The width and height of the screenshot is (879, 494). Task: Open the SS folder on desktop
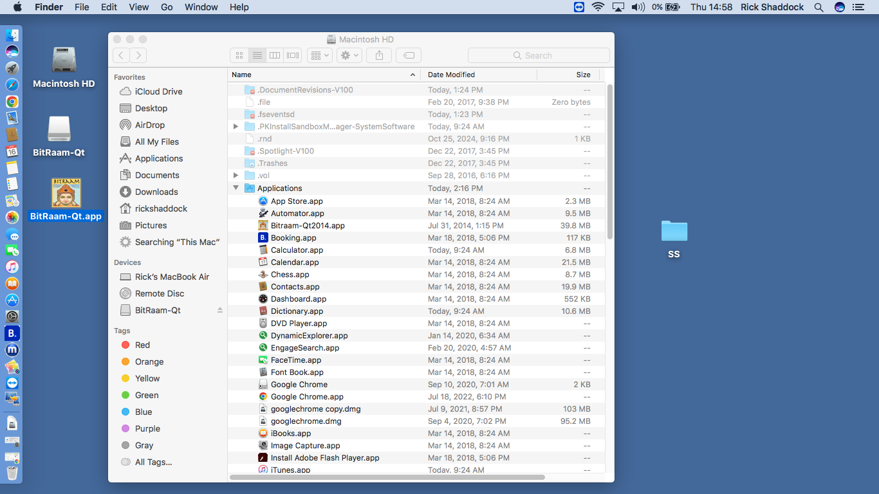674,232
